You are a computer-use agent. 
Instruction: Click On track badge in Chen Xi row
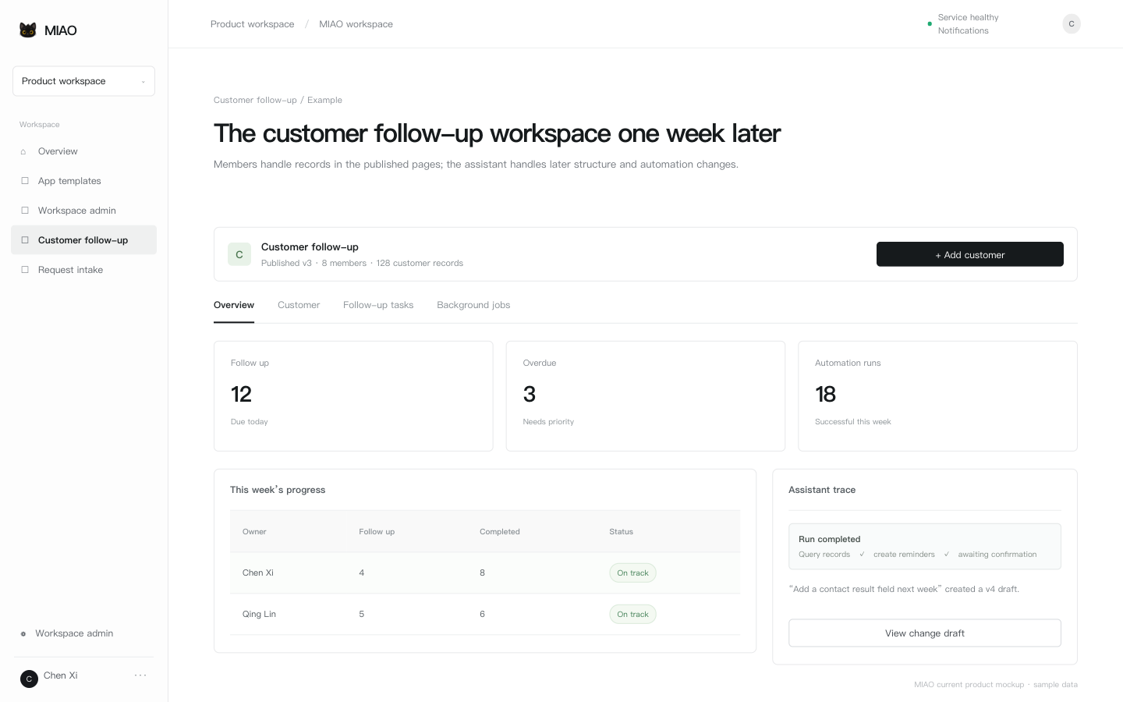(632, 573)
